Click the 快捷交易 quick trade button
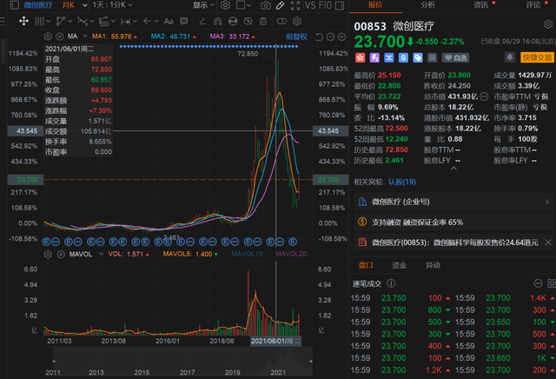 point(537,57)
